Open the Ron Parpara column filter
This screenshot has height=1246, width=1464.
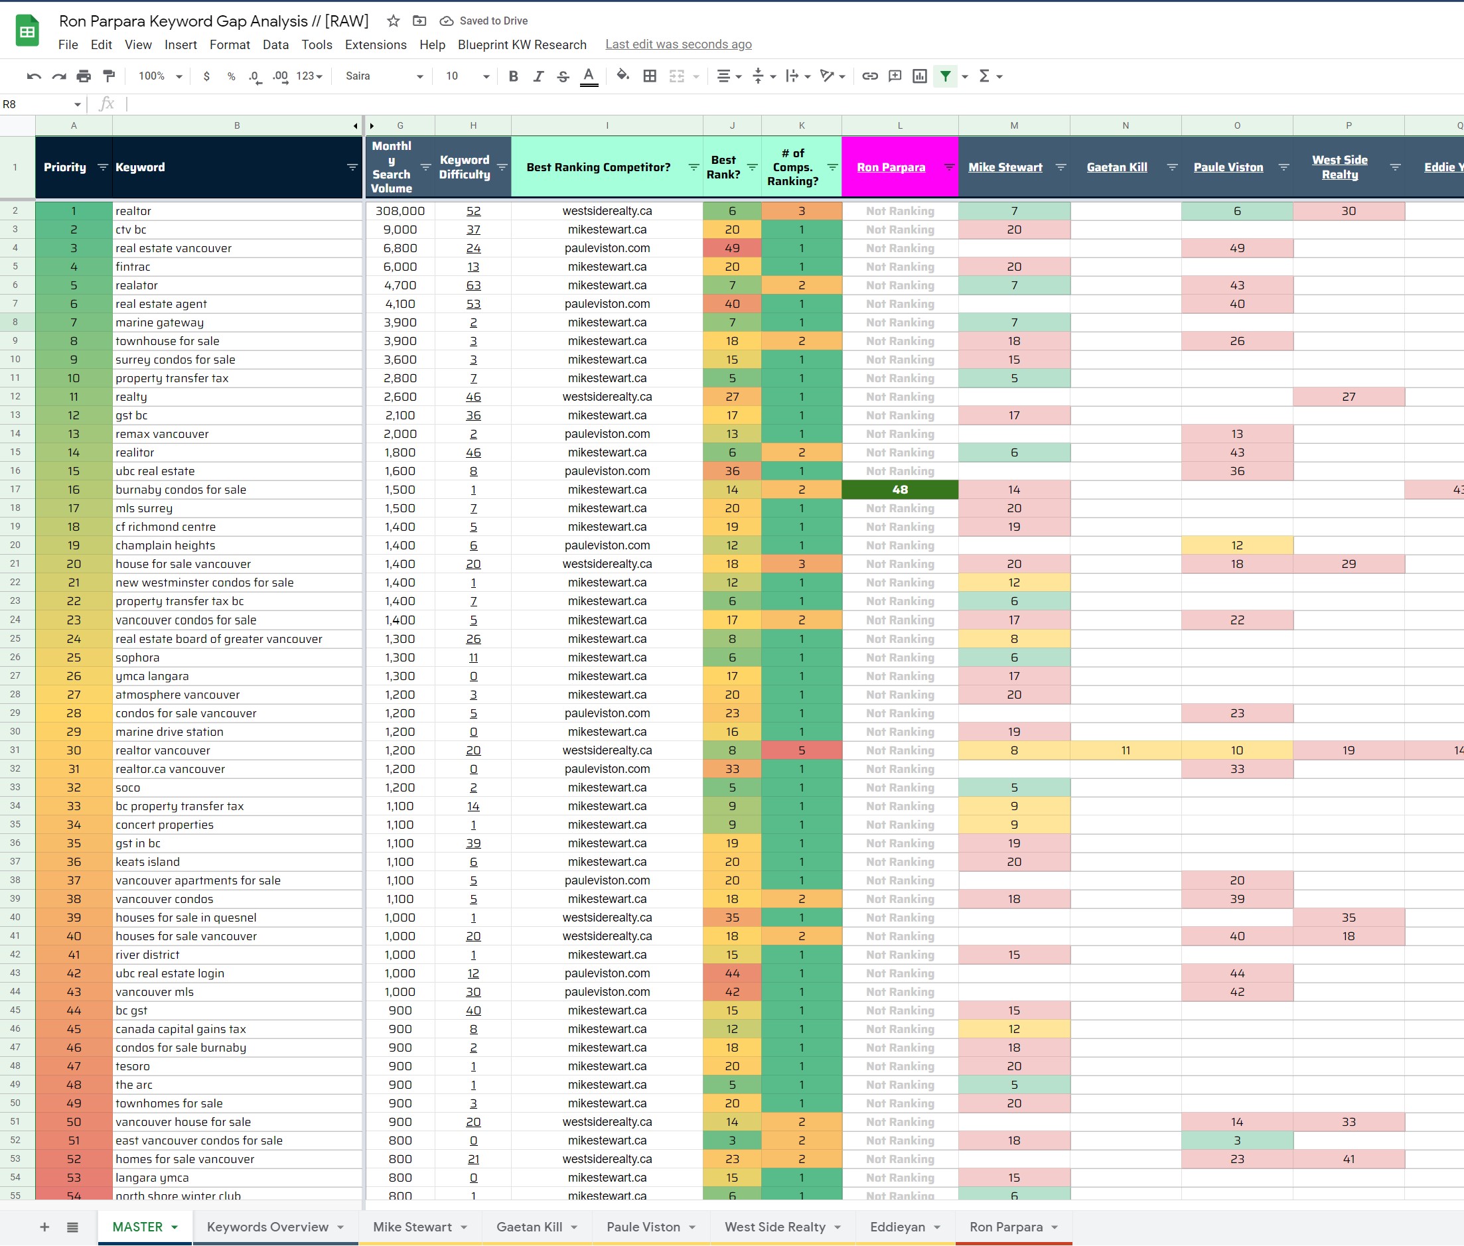point(949,167)
